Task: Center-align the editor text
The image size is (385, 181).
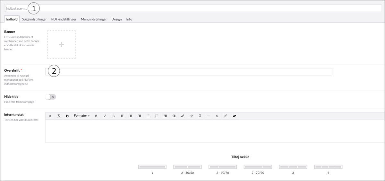Action: (x=131, y=116)
